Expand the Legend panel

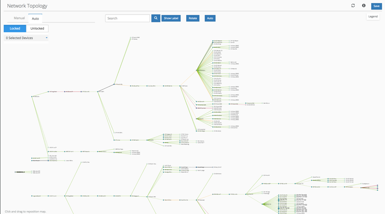coord(373,17)
